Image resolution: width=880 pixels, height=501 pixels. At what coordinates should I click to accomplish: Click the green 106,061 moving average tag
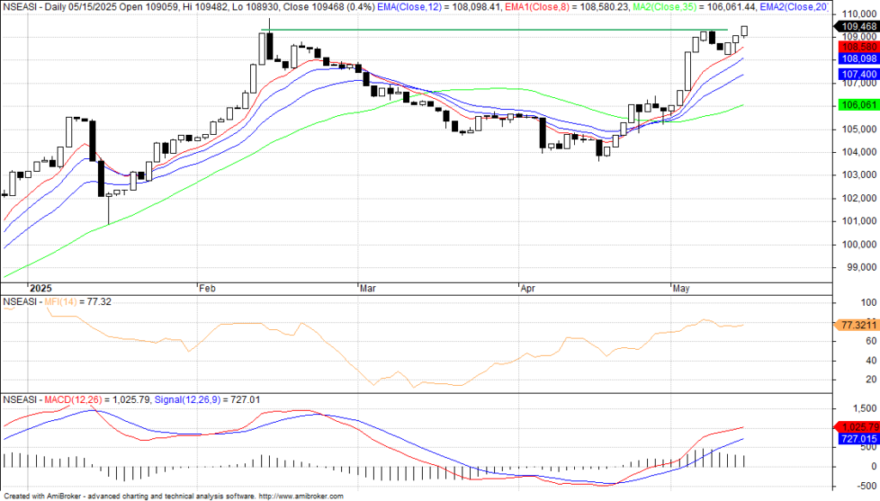pos(854,105)
